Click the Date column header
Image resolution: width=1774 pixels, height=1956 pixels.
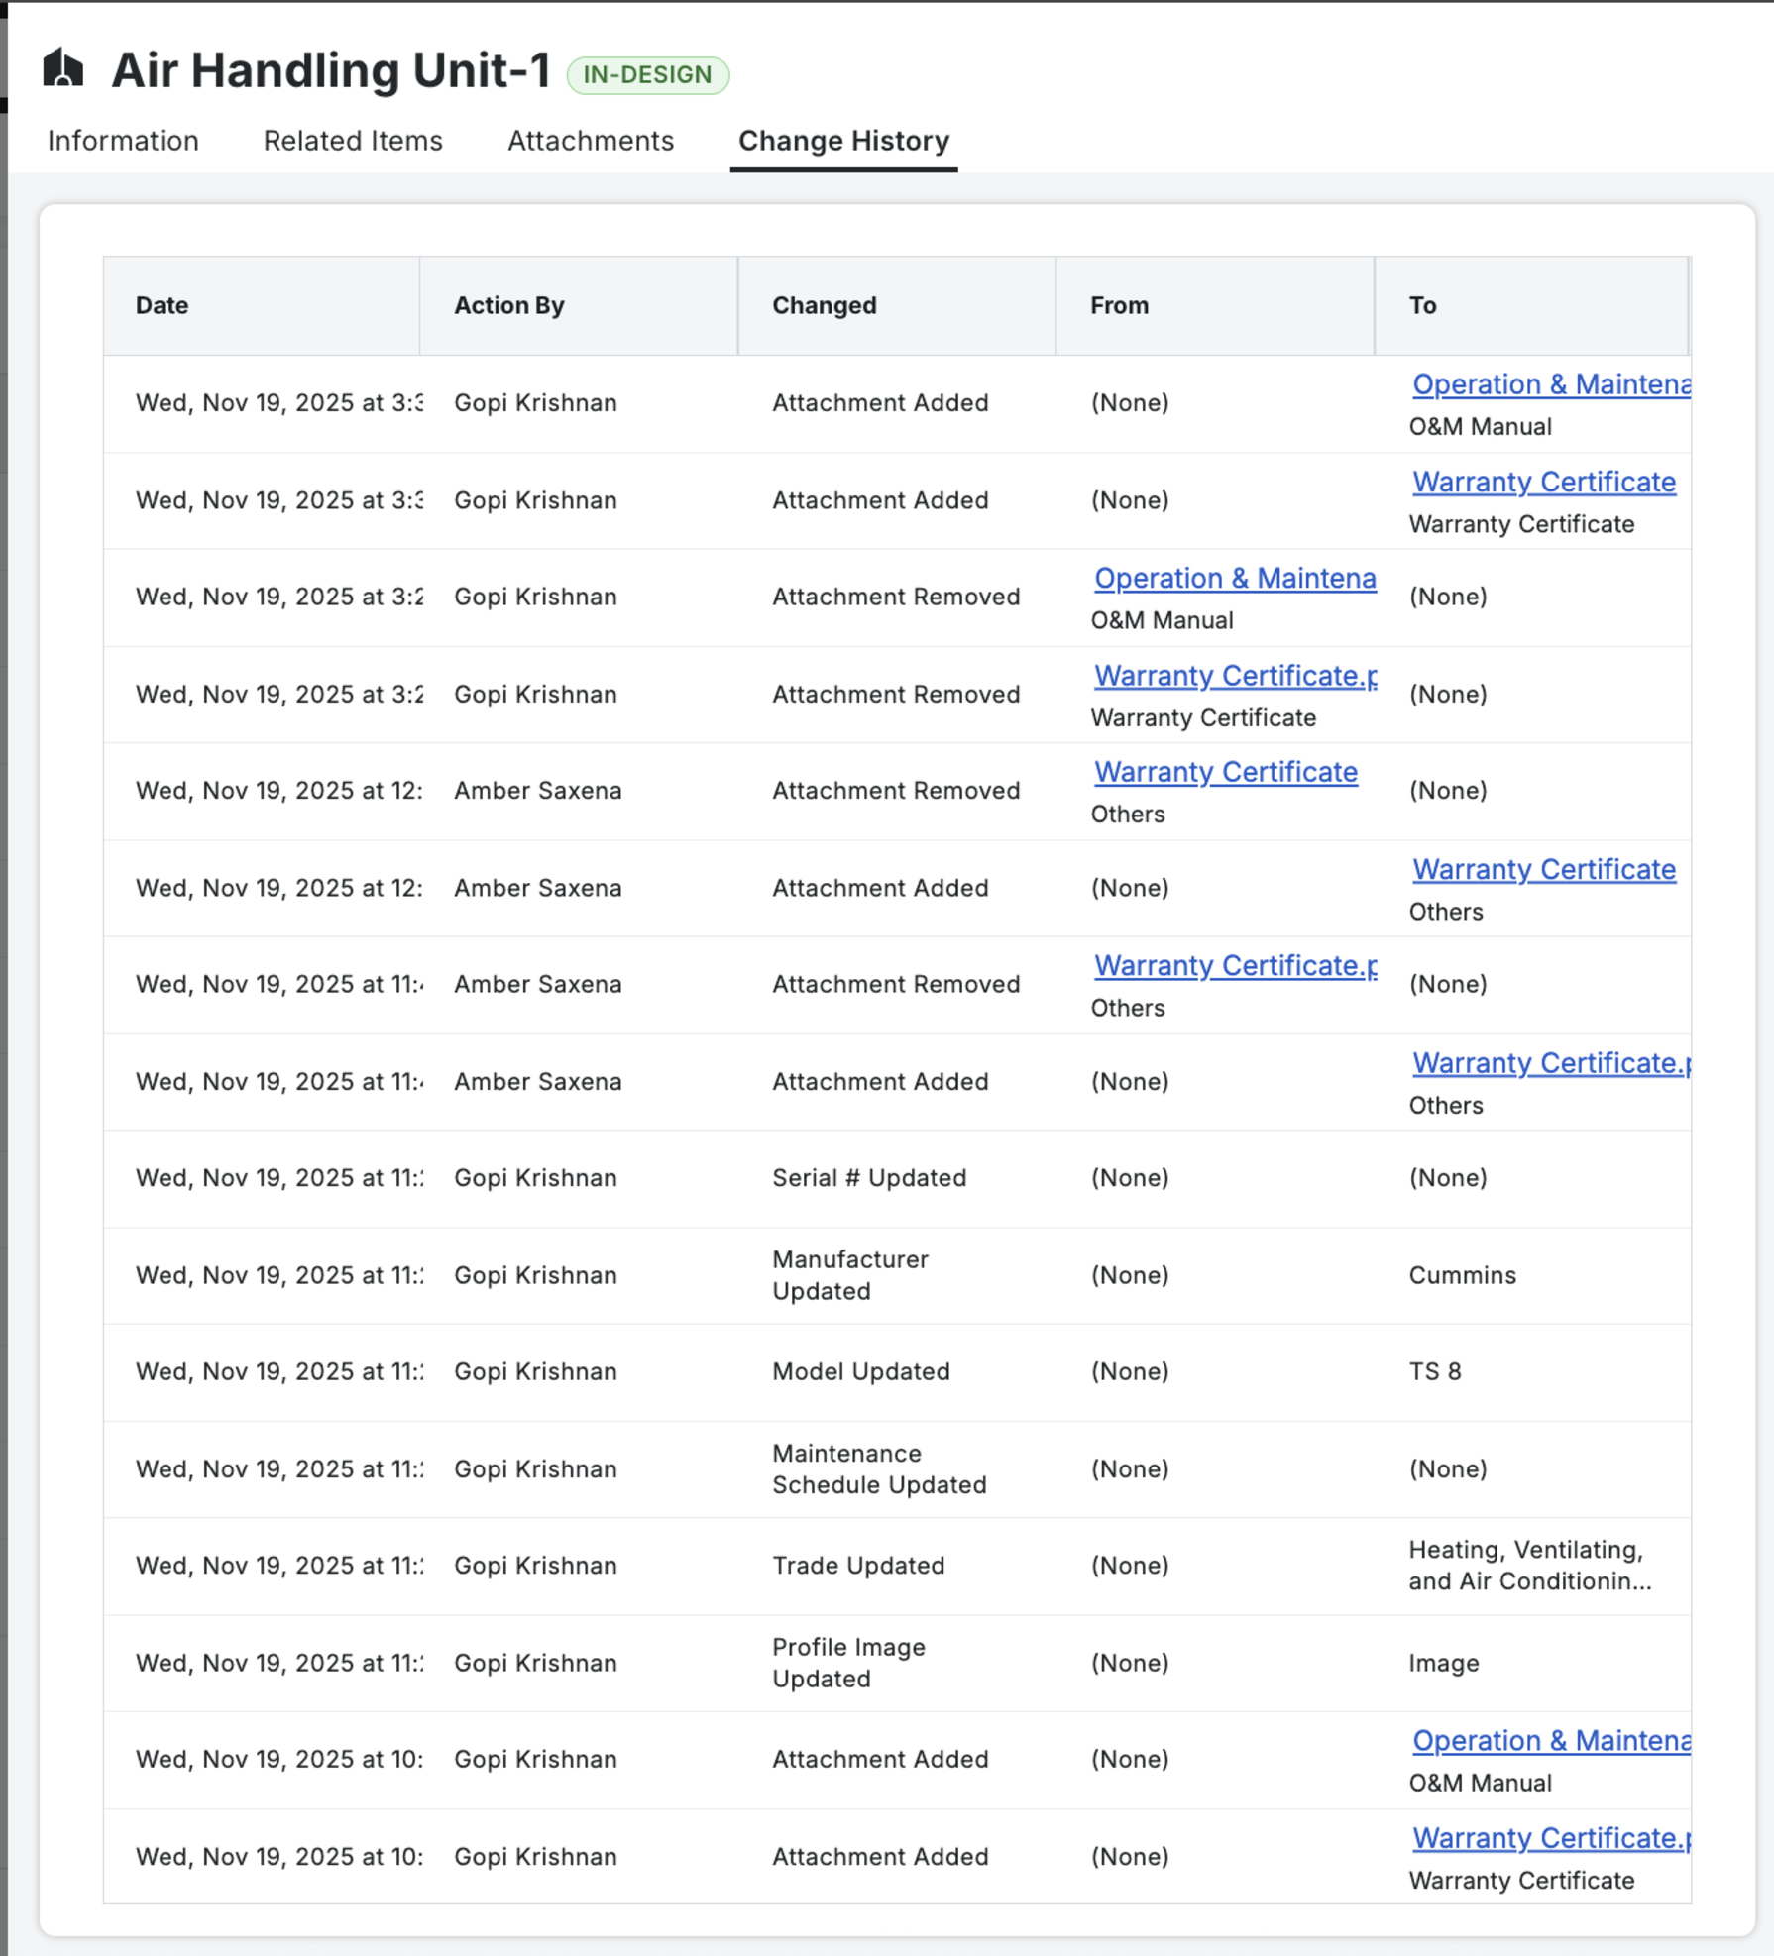[x=163, y=305]
